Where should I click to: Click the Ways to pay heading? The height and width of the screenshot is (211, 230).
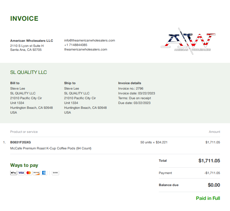tap(24, 165)
